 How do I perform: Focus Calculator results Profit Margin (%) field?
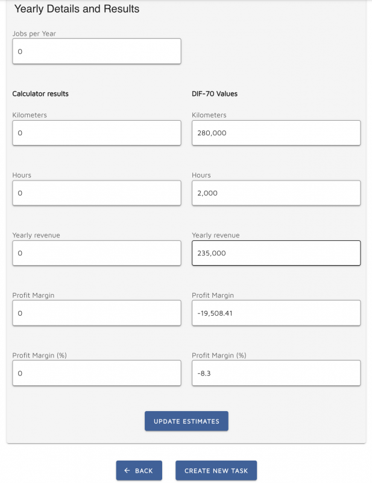(x=96, y=373)
